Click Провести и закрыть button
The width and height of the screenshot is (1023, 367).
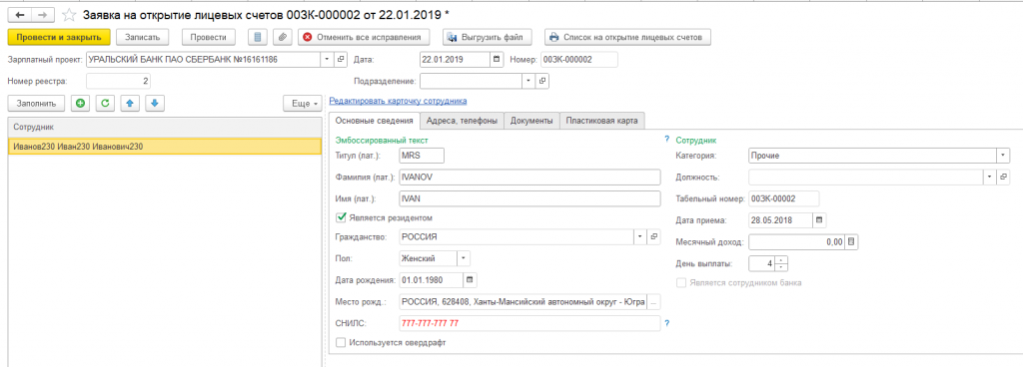59,37
